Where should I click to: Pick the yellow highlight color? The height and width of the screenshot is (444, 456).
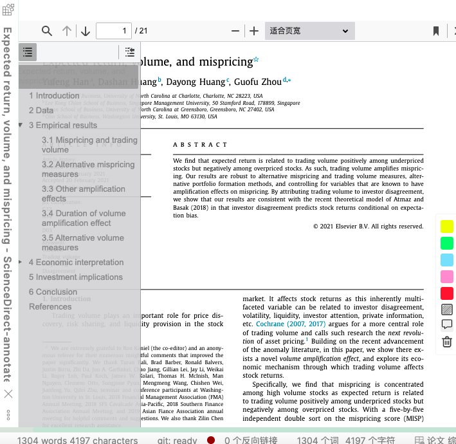(447, 227)
